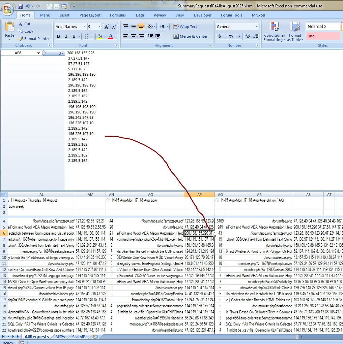This screenshot has width=343, height=344.
Task: Insert a new worksheet tab
Action: tap(95, 337)
